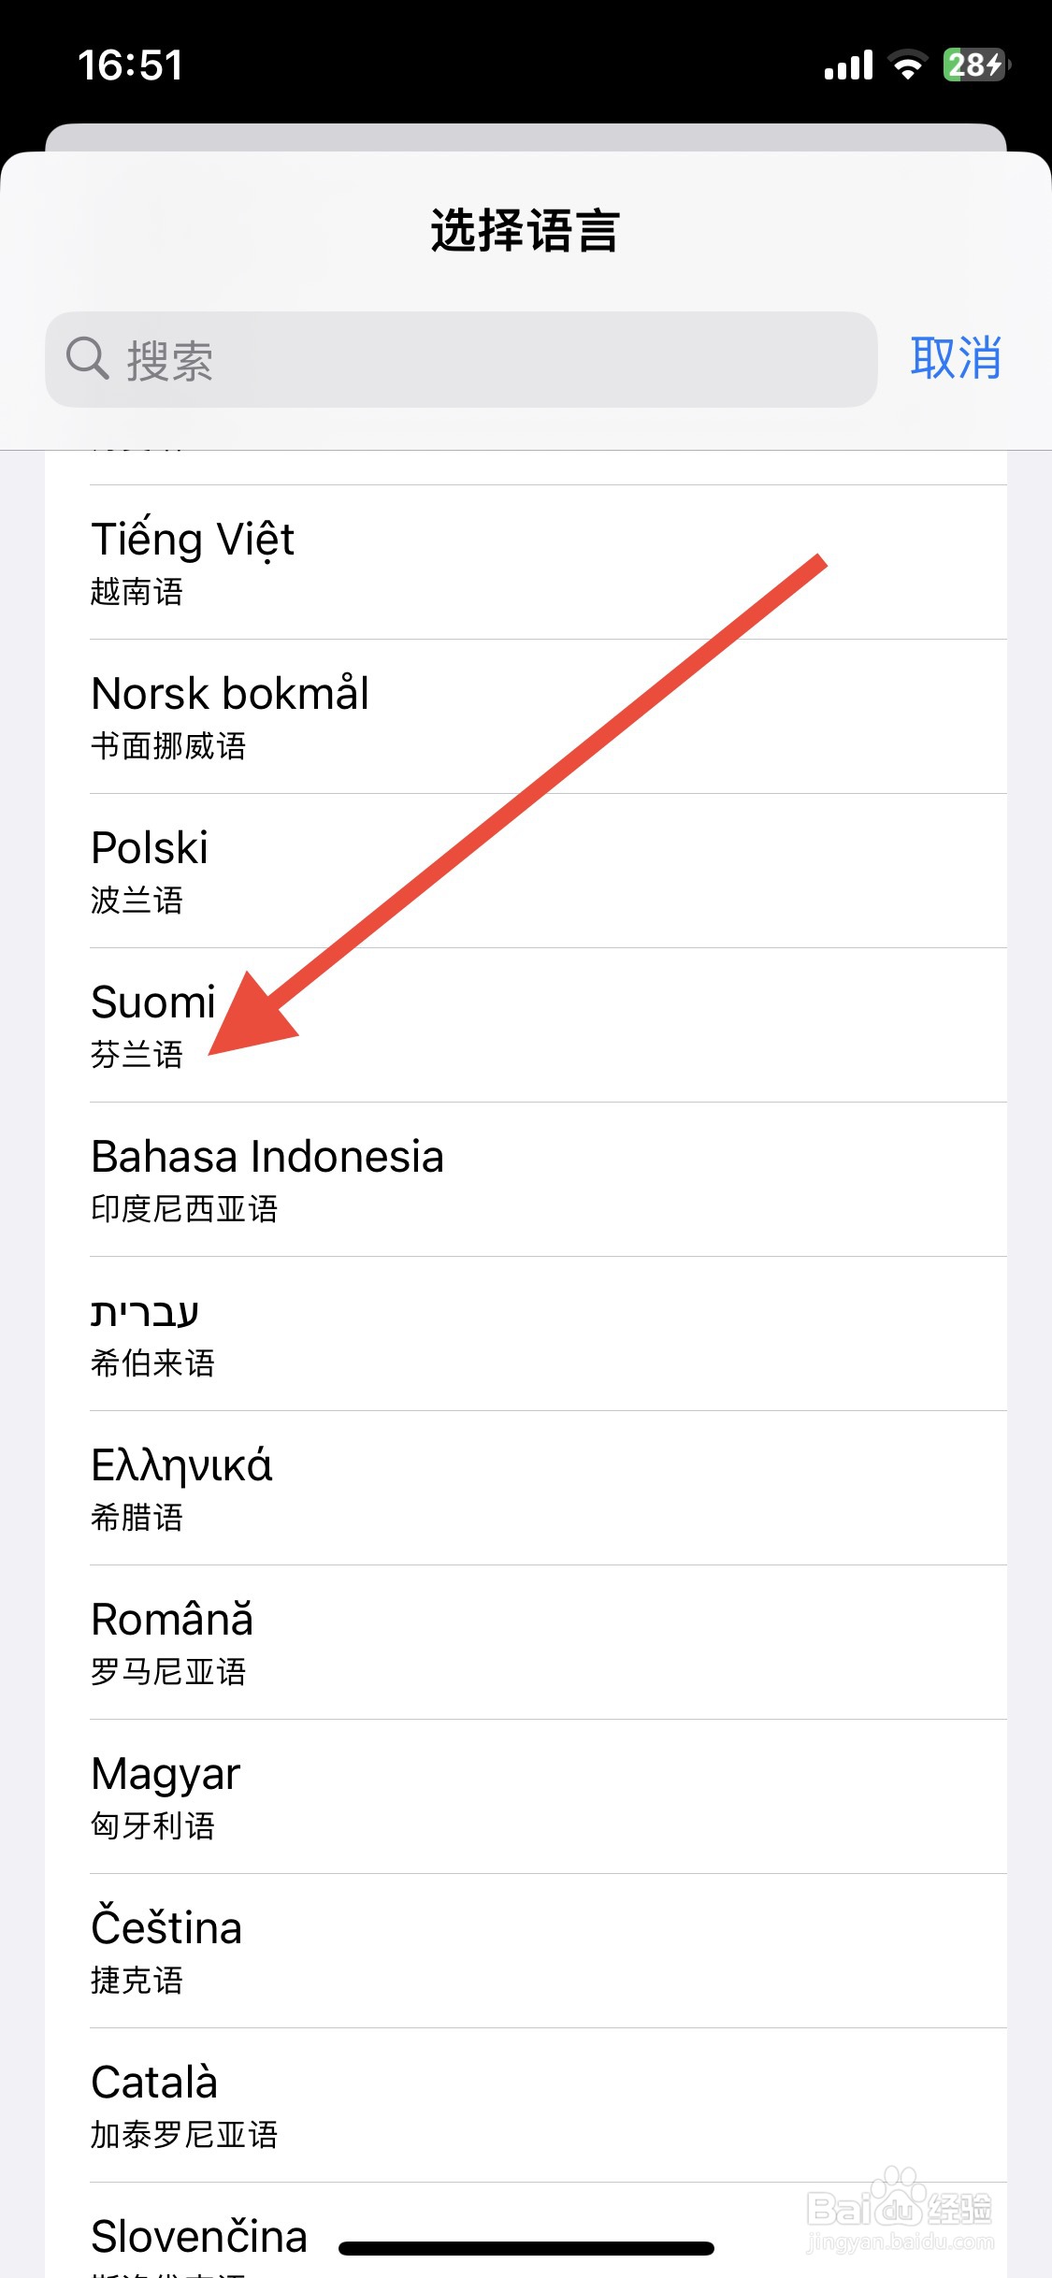Choose Română from language list

[548, 1642]
